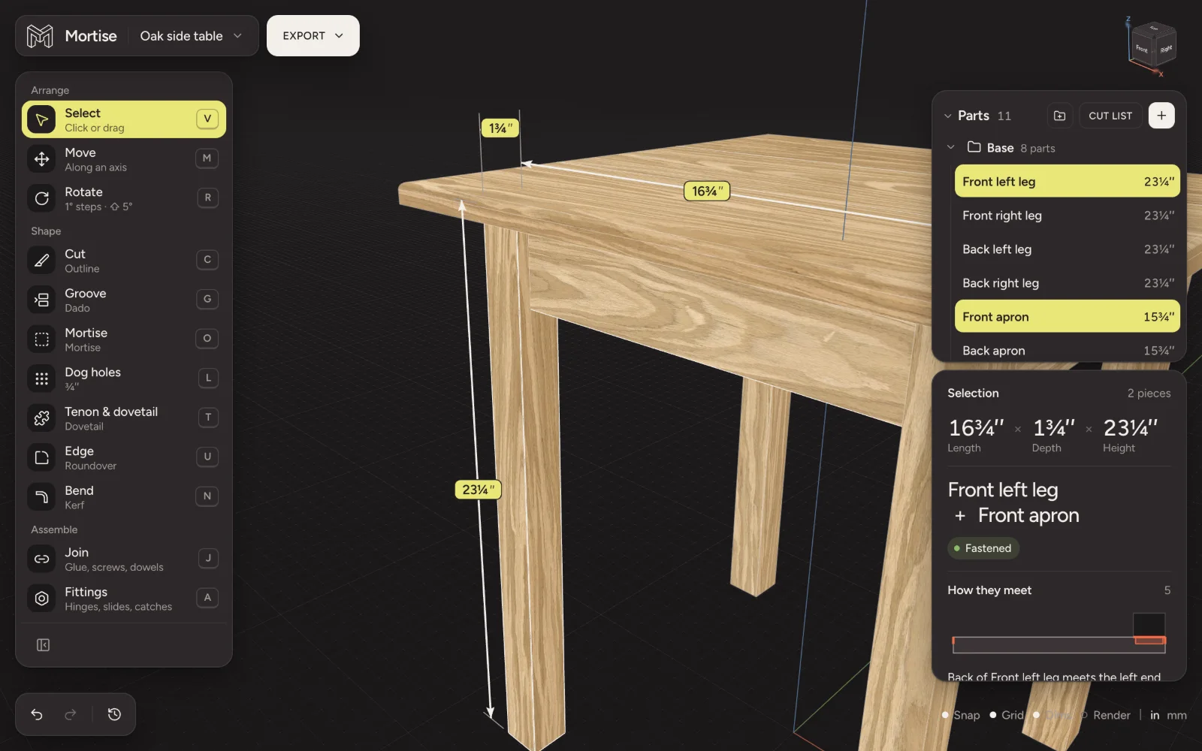Toggle Snap on or off
Screen dimensions: 1202x751
click(961, 715)
